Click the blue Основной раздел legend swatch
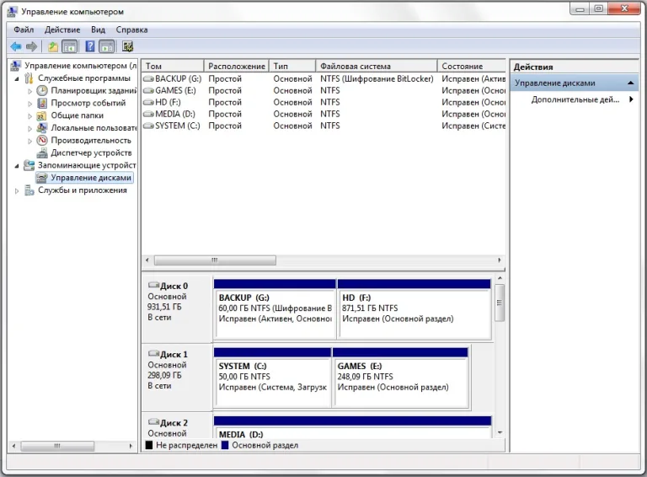This screenshot has width=647, height=477. click(x=225, y=445)
